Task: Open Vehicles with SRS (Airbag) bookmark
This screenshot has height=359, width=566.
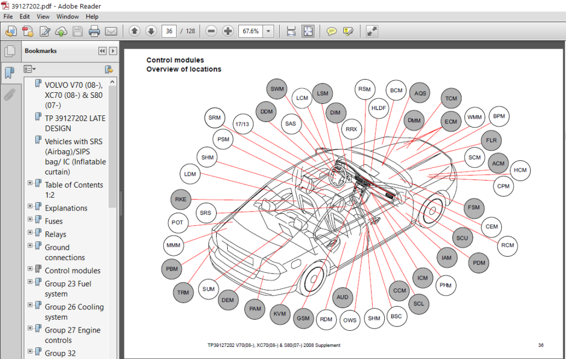Action: tap(75, 157)
